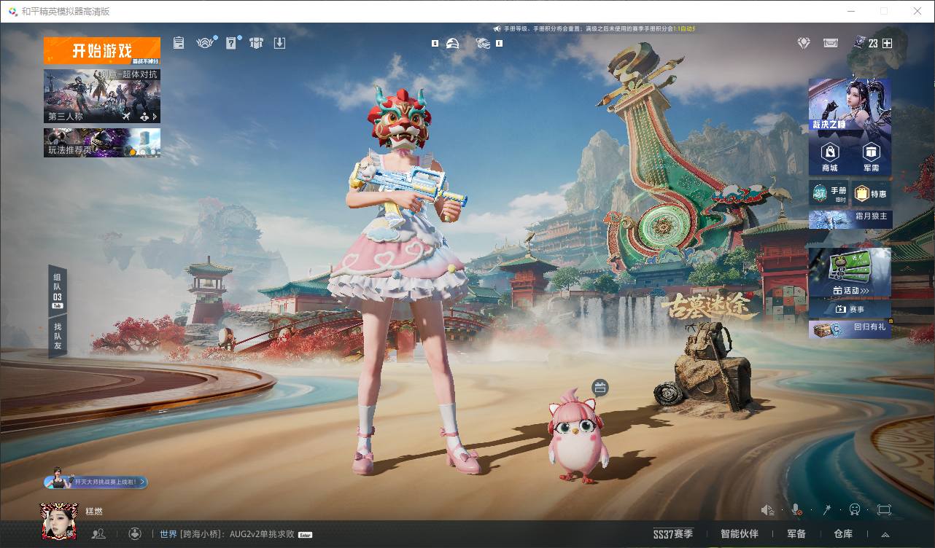Screen dimensions: 935x548
Task: Open the friends list icon
Action: 98,533
